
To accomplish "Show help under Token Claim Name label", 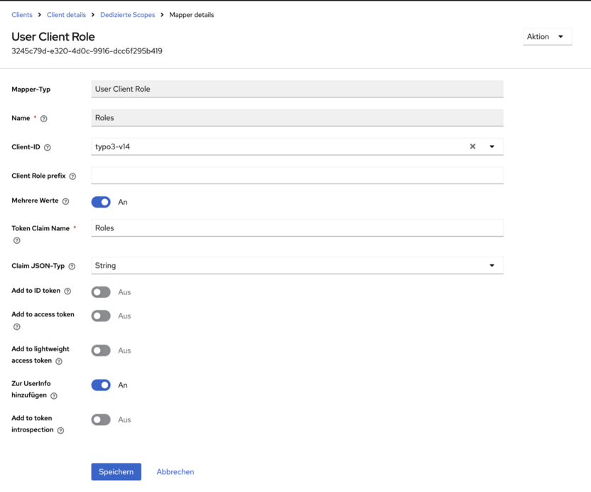I will click(16, 240).
